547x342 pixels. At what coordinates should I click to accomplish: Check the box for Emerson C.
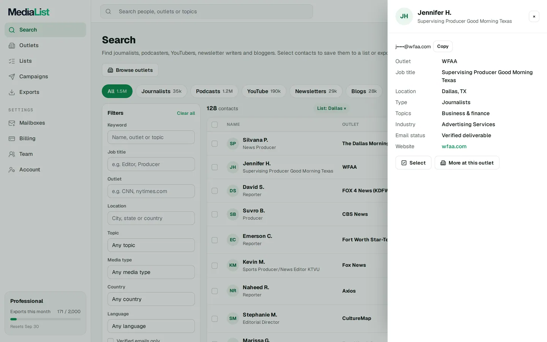coord(215,240)
